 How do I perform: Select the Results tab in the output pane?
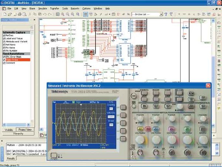click(x=11, y=158)
